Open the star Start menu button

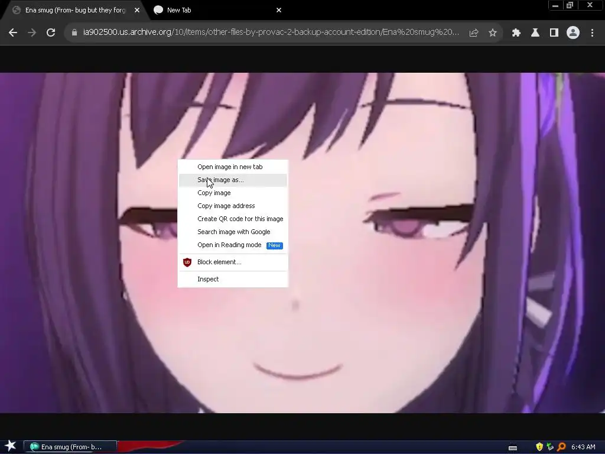[x=11, y=446]
